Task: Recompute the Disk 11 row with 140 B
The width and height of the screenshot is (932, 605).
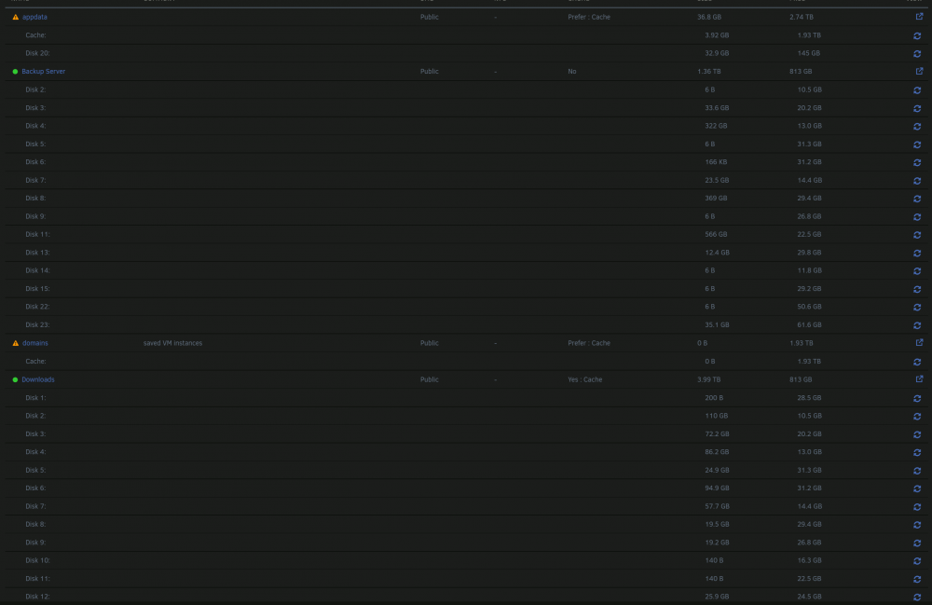Action: (x=917, y=579)
